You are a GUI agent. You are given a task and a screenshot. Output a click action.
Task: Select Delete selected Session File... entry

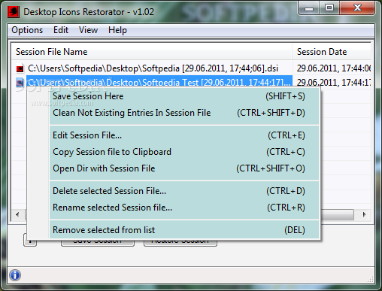184,191
